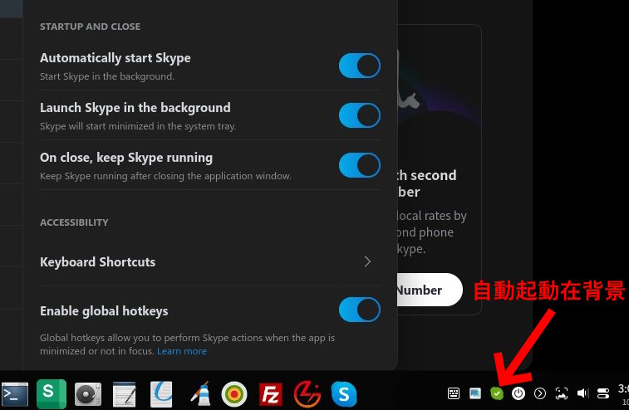Open the on-screen keyboard tray icon
This screenshot has height=410, width=629.
coord(454,393)
